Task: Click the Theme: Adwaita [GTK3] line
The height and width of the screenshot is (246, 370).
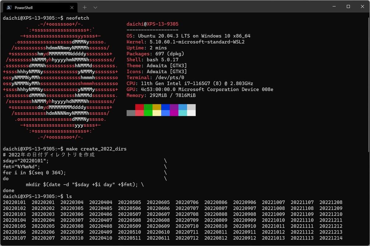Action: (157, 65)
